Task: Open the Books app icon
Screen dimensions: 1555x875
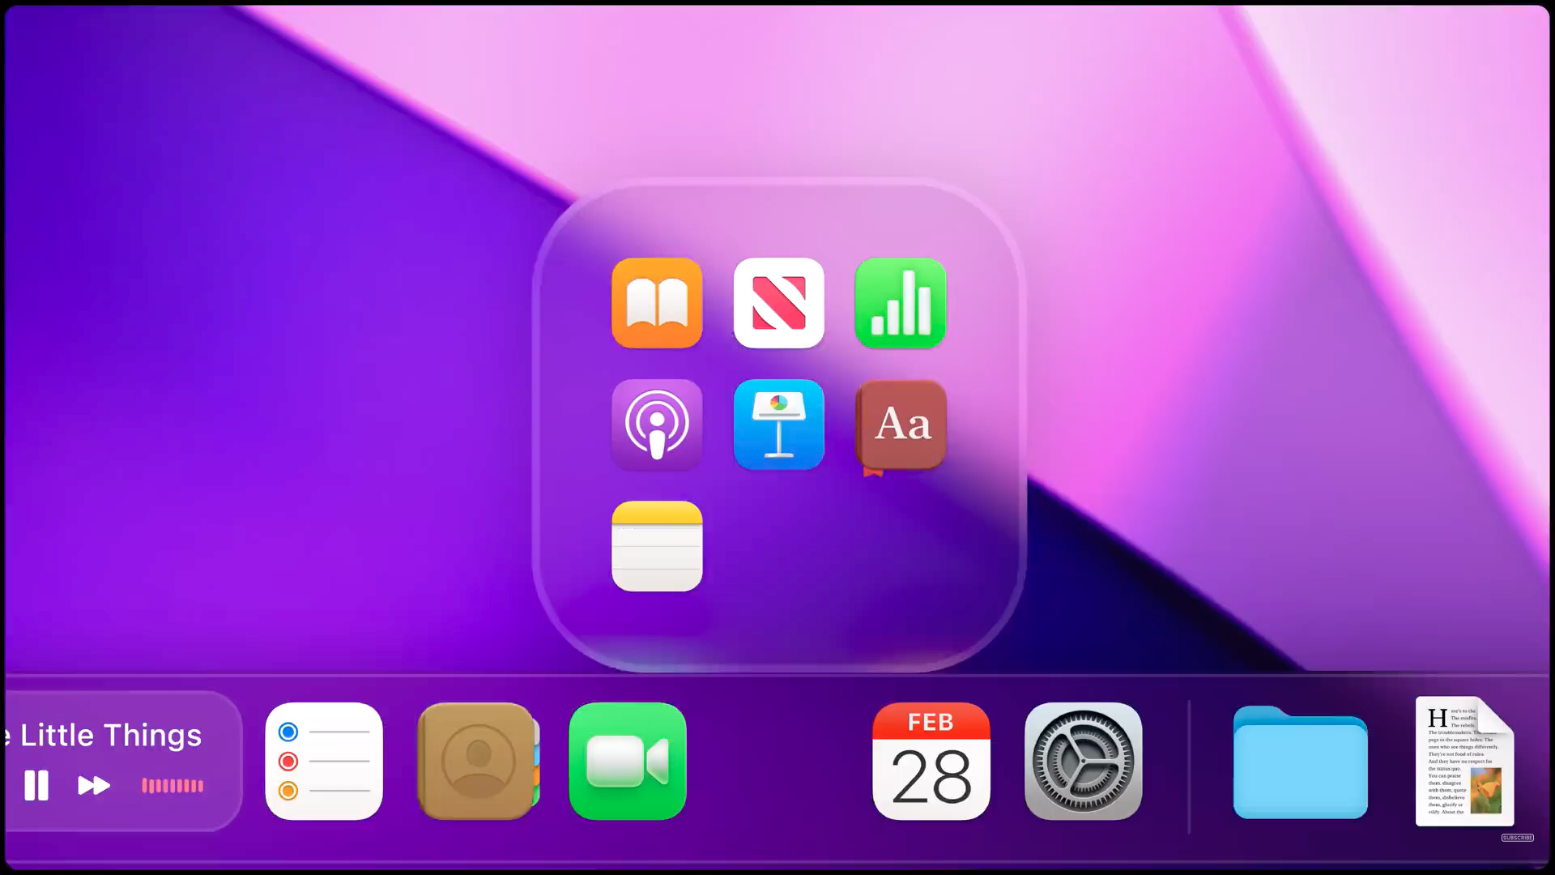Action: click(657, 303)
